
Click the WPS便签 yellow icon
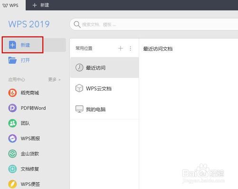pyautogui.click(x=12, y=184)
